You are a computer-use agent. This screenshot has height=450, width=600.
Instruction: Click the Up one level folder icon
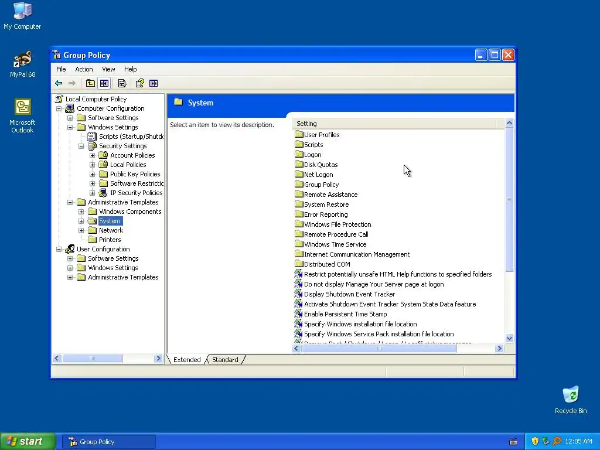pos(90,83)
